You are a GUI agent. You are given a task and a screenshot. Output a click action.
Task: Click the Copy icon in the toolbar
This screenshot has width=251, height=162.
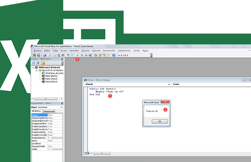click(x=54, y=55)
